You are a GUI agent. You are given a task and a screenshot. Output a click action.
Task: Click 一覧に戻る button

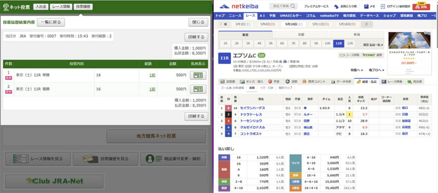tap(51, 22)
